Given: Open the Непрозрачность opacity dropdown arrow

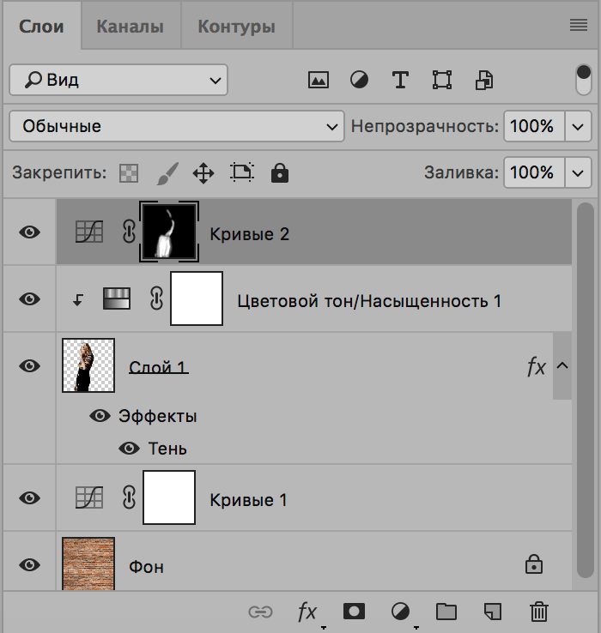Looking at the screenshot, I should (578, 126).
